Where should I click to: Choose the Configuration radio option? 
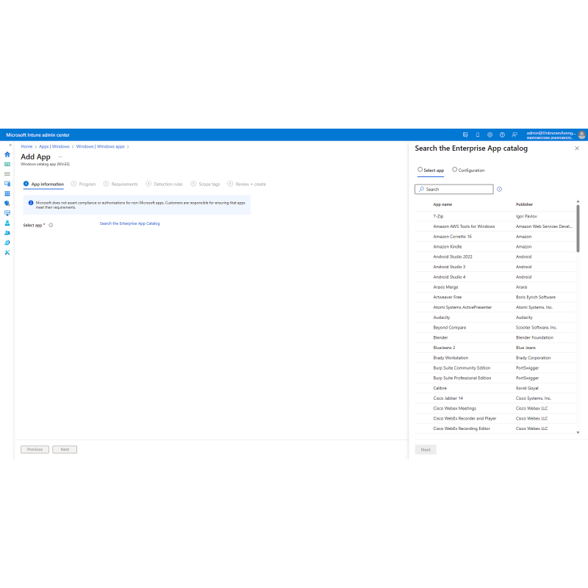pyautogui.click(x=454, y=170)
